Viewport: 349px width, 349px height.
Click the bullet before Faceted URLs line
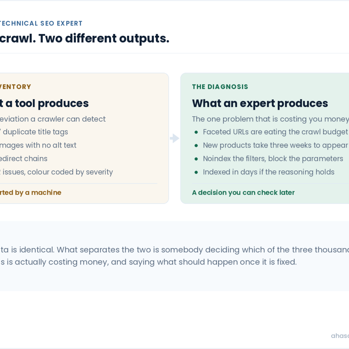click(x=196, y=132)
